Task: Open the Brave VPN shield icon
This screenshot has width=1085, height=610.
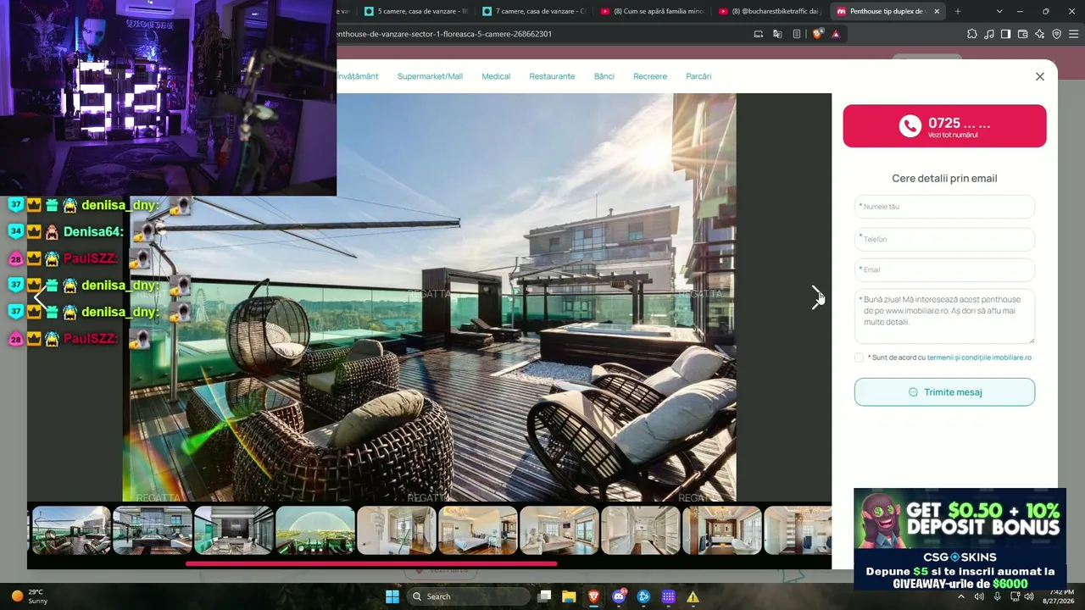Action: (1056, 34)
